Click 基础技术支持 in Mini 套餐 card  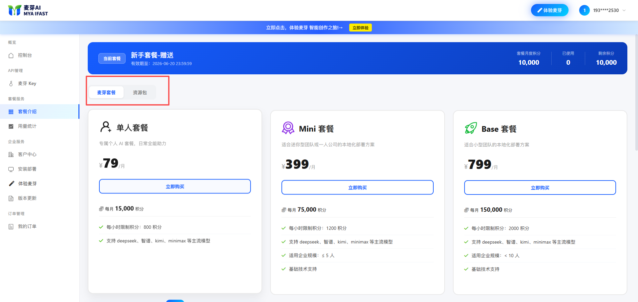tap(303, 269)
